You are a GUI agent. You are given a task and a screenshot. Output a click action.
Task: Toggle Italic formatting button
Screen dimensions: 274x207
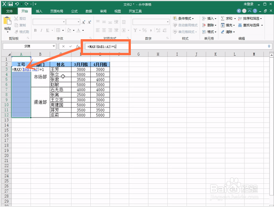[41, 31]
